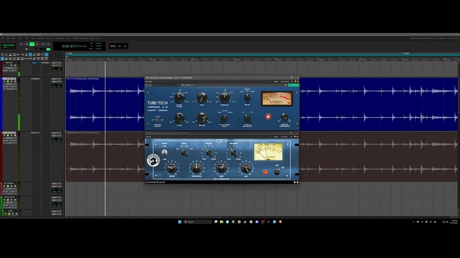Click the Global Automation OFF button
Screen dimensions: 460x258
9,46
